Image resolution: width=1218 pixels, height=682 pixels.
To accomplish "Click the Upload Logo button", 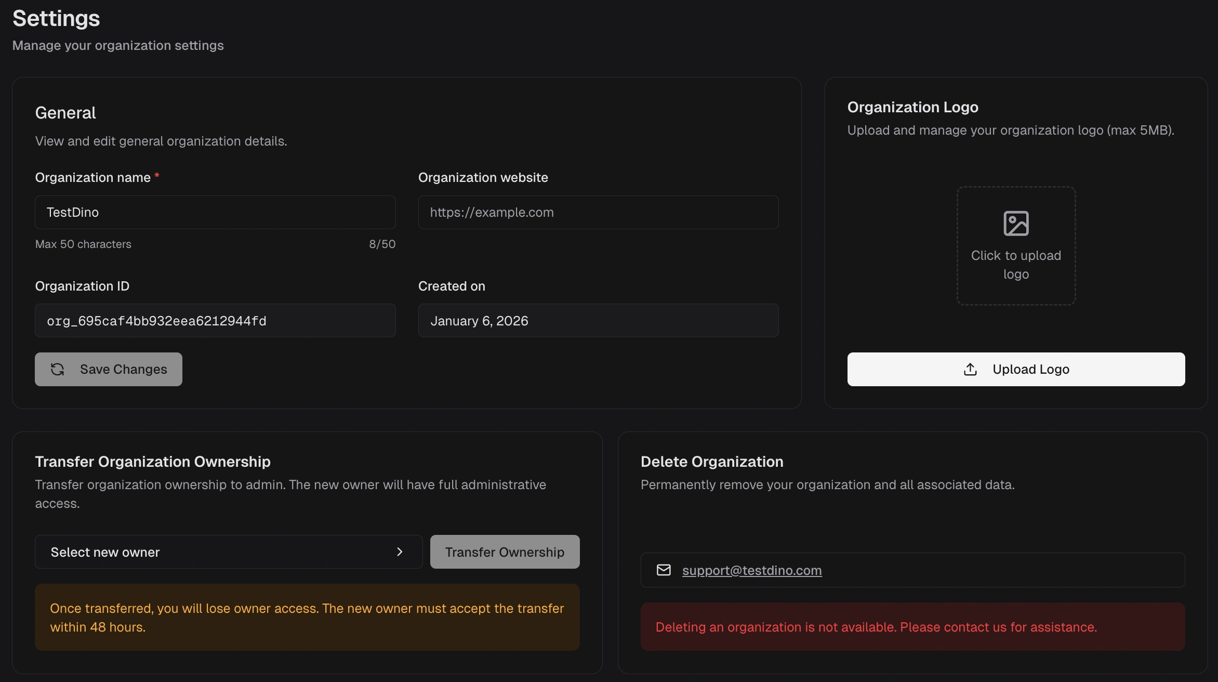I will (x=1016, y=370).
